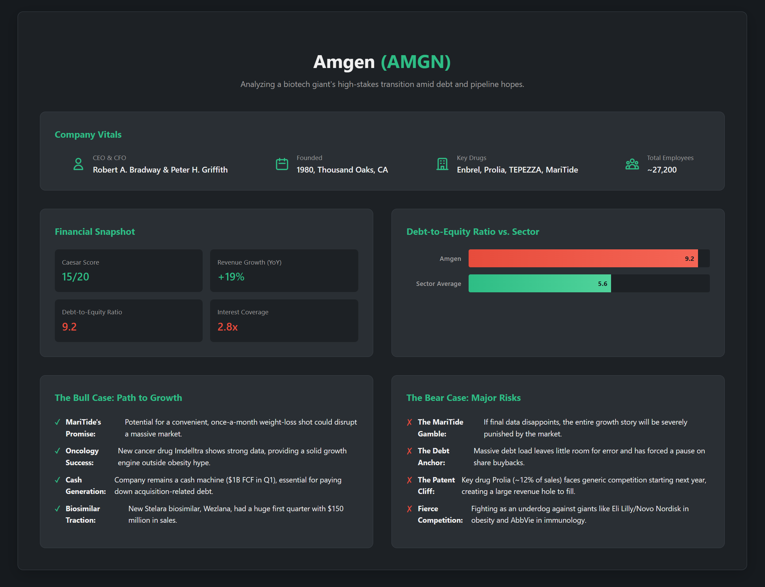Click the Imdelltra cancer drug description
The width and height of the screenshot is (765, 587).
(x=232, y=457)
